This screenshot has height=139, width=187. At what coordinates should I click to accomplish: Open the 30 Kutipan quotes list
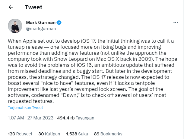click(49, 134)
